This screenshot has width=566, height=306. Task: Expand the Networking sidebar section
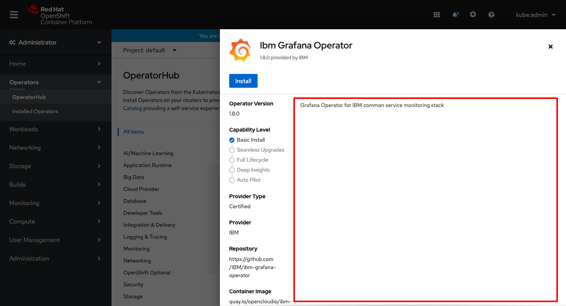[25, 147]
